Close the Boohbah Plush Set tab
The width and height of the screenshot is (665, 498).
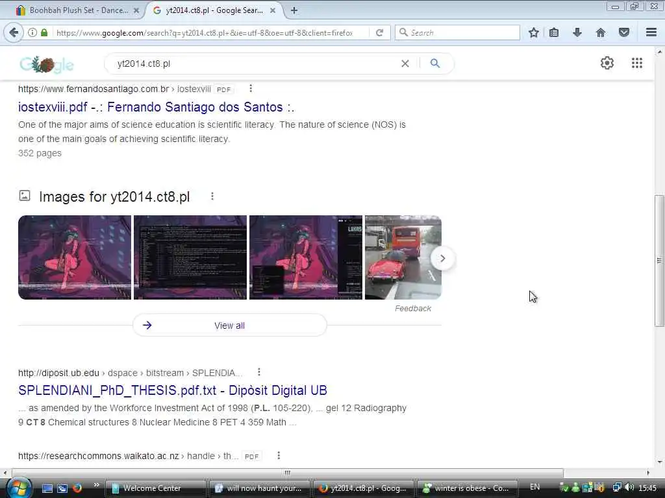coord(136,10)
